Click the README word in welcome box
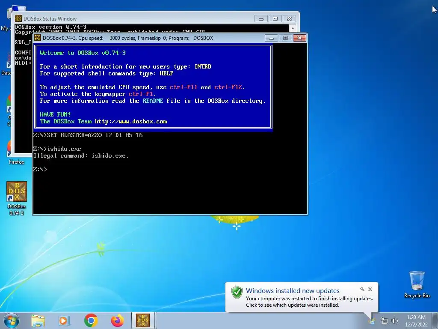 pyautogui.click(x=153, y=101)
